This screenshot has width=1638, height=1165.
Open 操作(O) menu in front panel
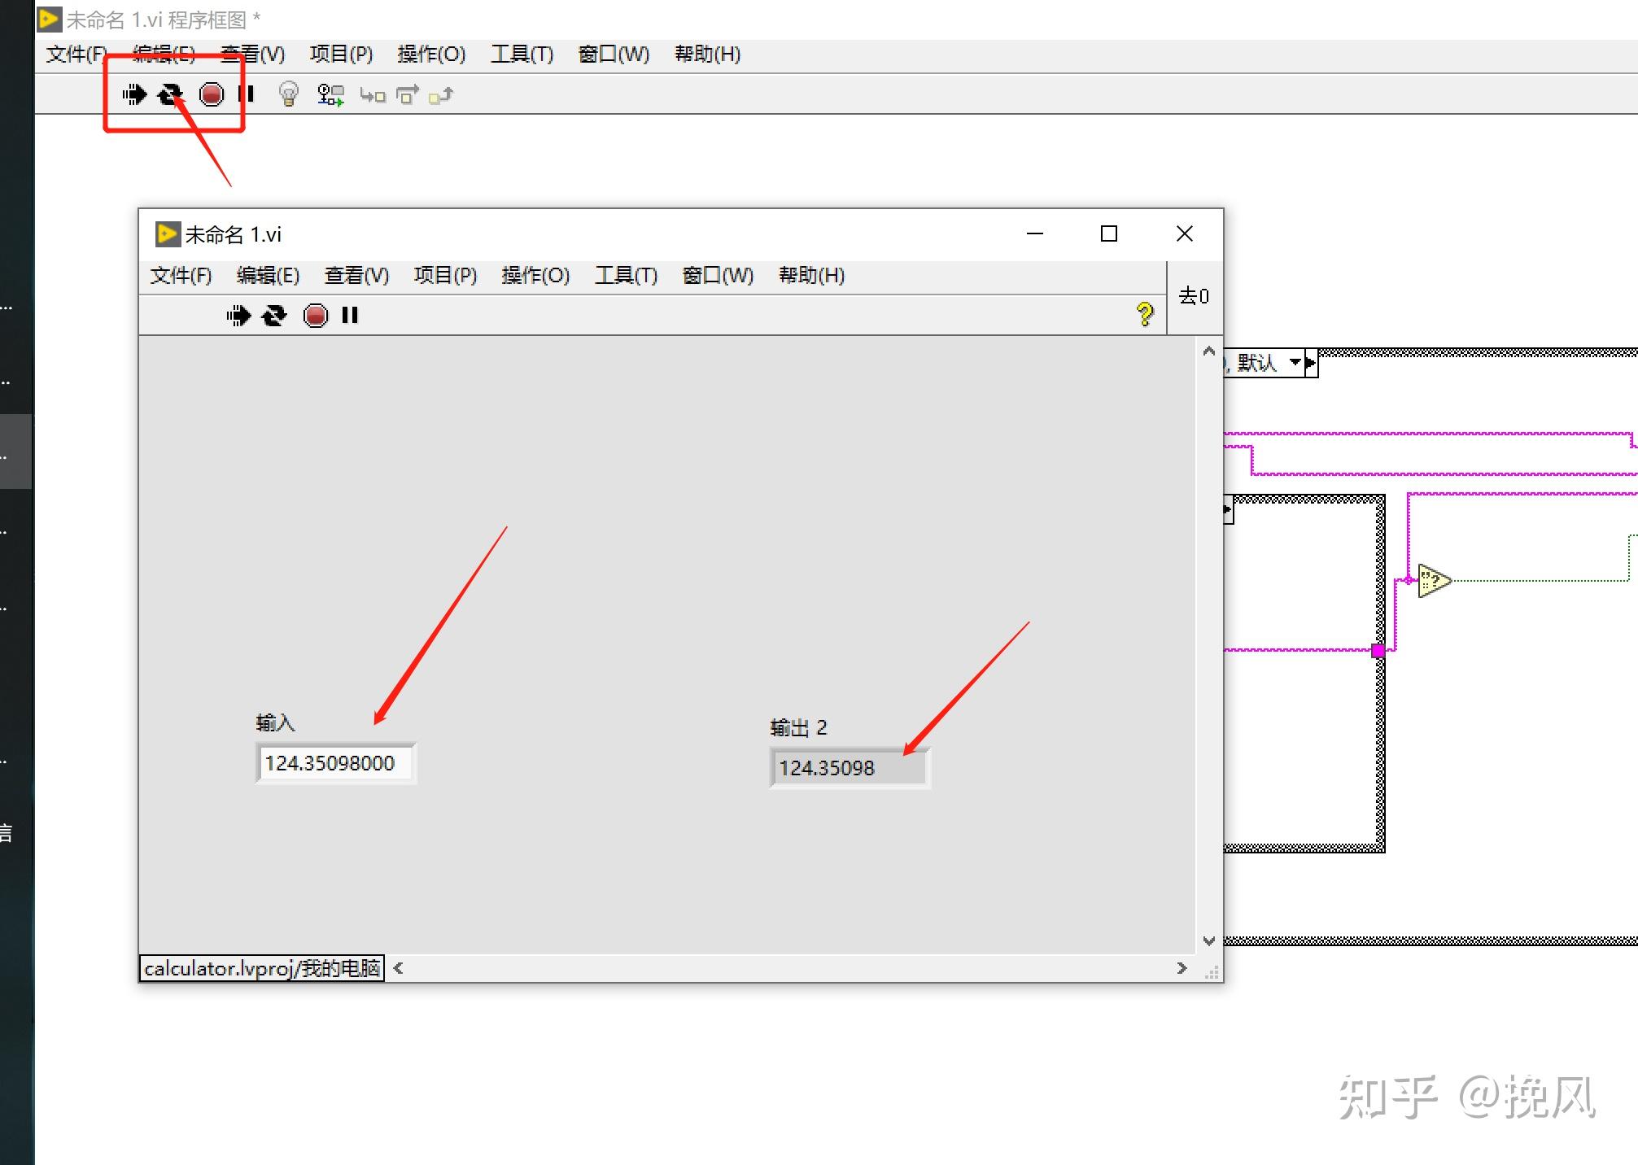coord(535,276)
